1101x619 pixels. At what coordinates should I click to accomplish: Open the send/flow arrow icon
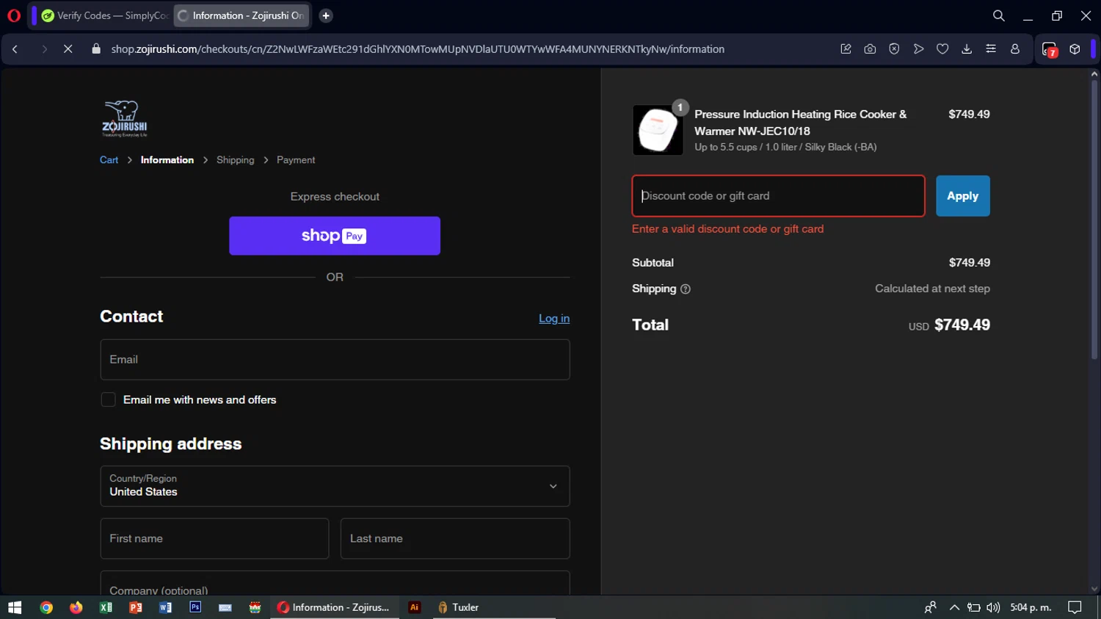[918, 49]
